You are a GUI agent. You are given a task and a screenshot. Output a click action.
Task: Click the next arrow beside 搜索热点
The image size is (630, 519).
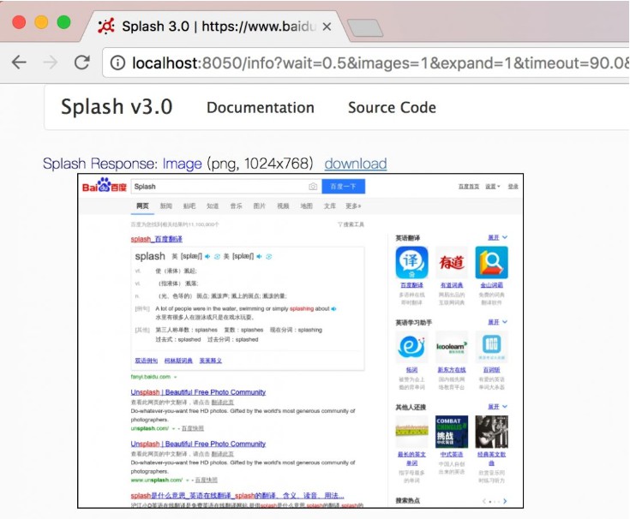505,501
